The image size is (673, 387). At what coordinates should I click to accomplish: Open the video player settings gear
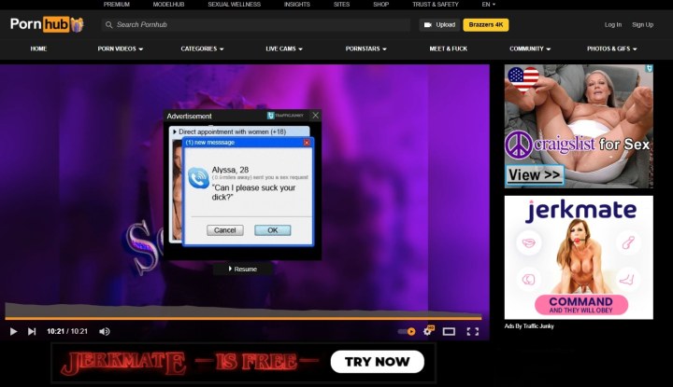[428, 330]
